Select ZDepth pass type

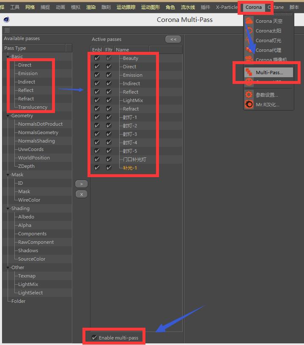(26, 166)
